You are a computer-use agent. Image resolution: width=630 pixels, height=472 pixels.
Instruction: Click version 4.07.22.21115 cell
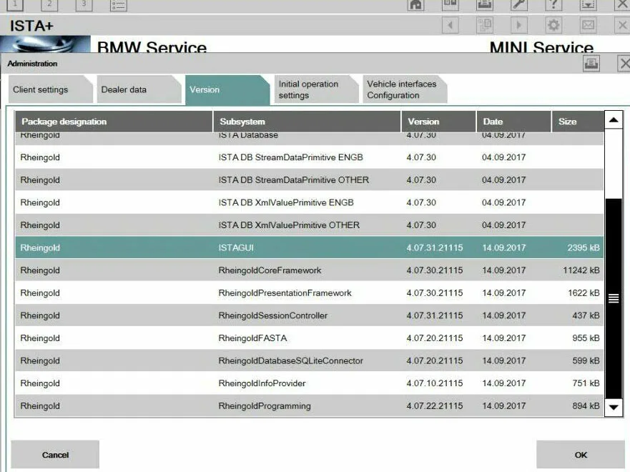tap(434, 405)
